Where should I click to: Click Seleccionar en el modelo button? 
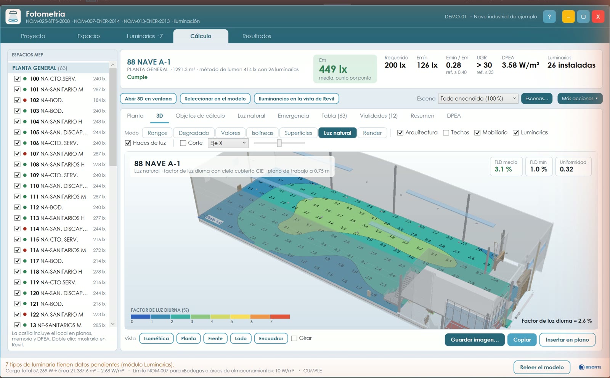click(x=215, y=99)
